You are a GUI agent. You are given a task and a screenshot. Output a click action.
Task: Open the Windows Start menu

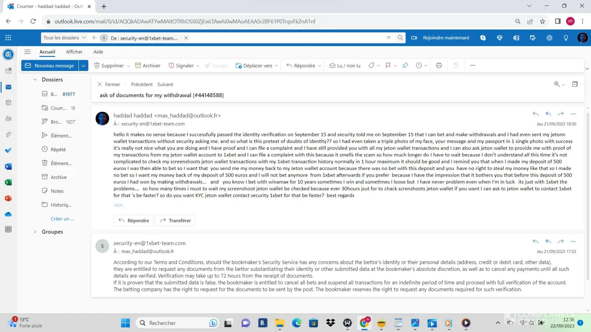(x=126, y=323)
